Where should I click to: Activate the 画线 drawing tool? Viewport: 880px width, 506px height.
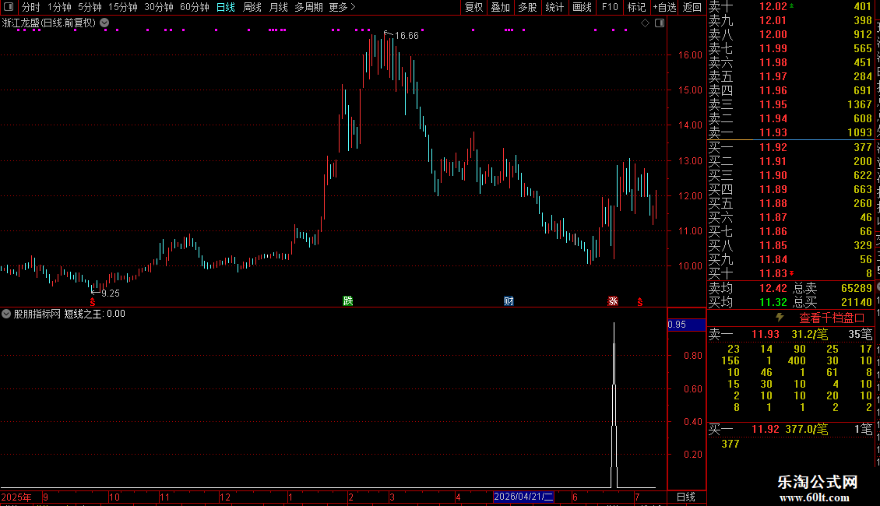582,7
